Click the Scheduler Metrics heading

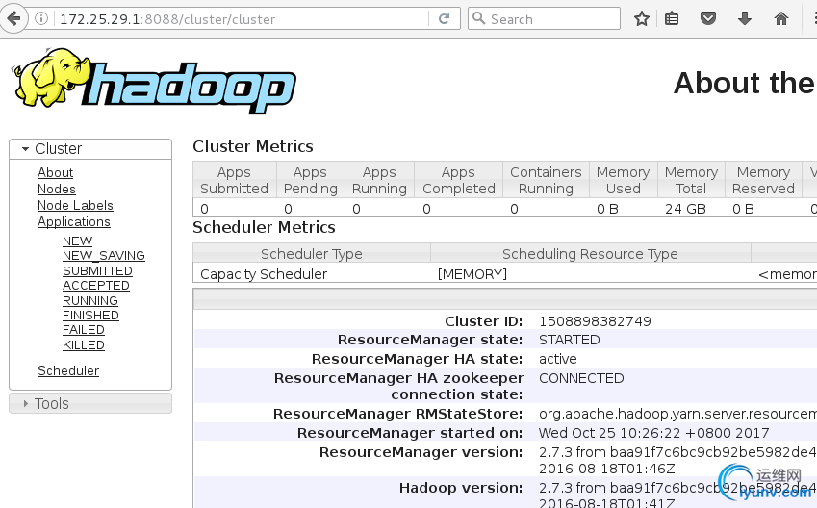(265, 227)
